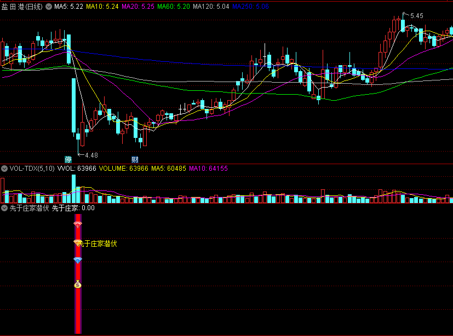
Task: Select the 先于庄家潜伏 indicator panel title
Action: [x=30, y=208]
